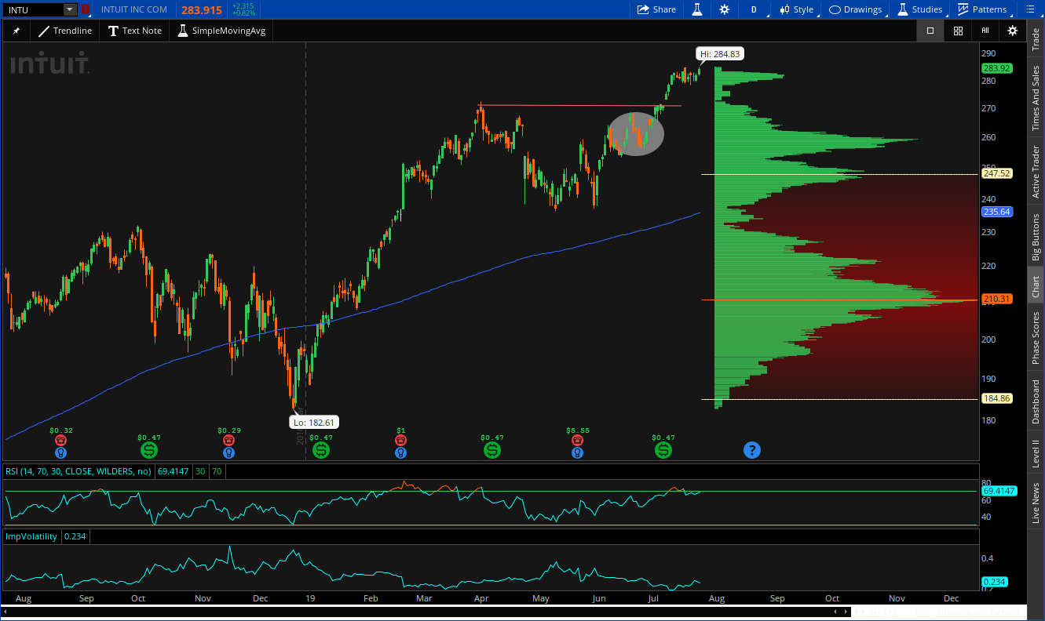Switch to Phase Scores side tab
The width and height of the screenshot is (1045, 621).
pyautogui.click(x=1036, y=338)
